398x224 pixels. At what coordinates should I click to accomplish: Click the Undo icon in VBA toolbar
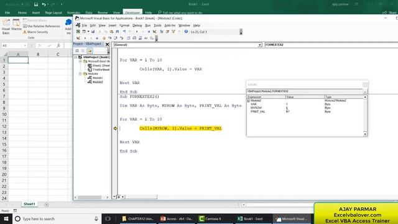124,32
